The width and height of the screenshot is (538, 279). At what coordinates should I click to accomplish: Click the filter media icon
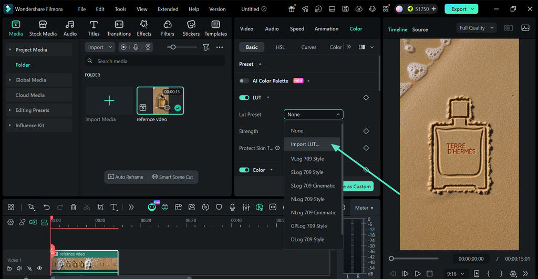(x=206, y=47)
